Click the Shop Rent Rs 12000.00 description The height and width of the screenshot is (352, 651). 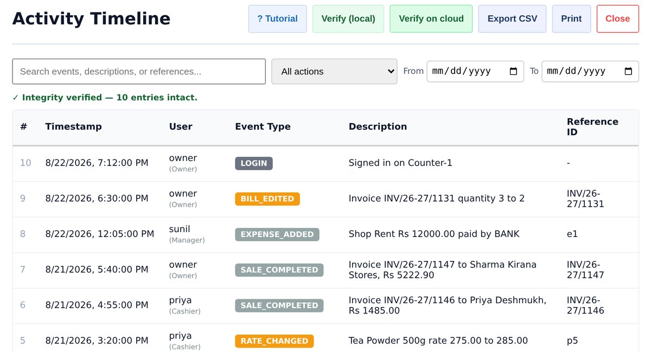(434, 234)
